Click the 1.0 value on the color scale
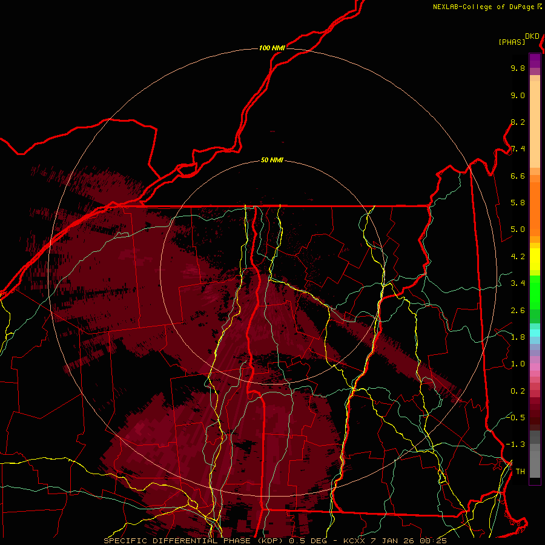The image size is (545, 545). (x=518, y=364)
